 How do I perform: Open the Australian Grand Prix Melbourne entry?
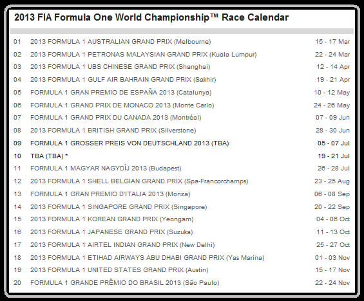pos(120,42)
